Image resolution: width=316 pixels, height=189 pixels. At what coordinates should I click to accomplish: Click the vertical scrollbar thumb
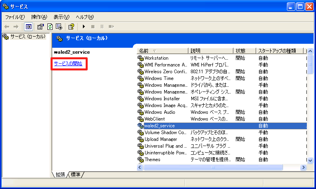pos(310,64)
